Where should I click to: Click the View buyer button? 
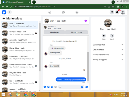point(54,32)
